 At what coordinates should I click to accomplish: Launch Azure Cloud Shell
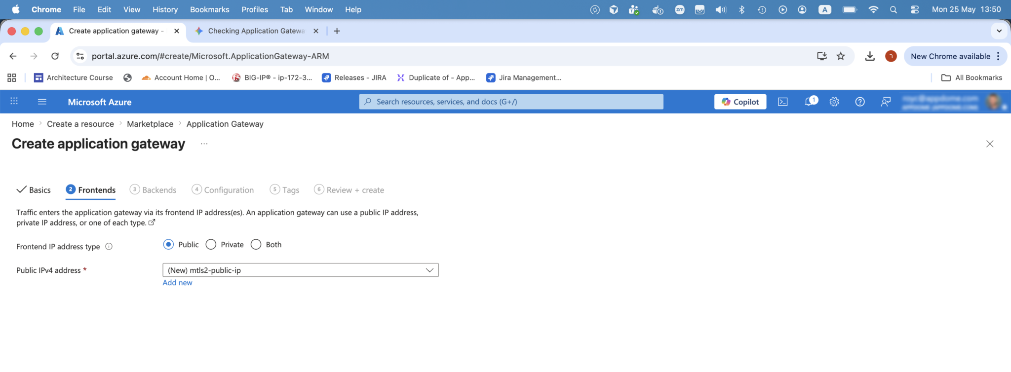pyautogui.click(x=783, y=102)
